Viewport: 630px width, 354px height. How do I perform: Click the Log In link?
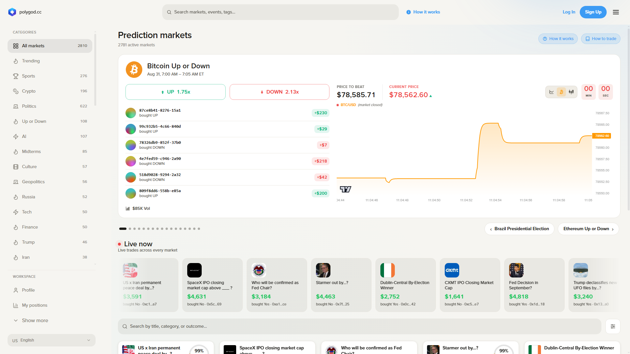[x=569, y=12]
